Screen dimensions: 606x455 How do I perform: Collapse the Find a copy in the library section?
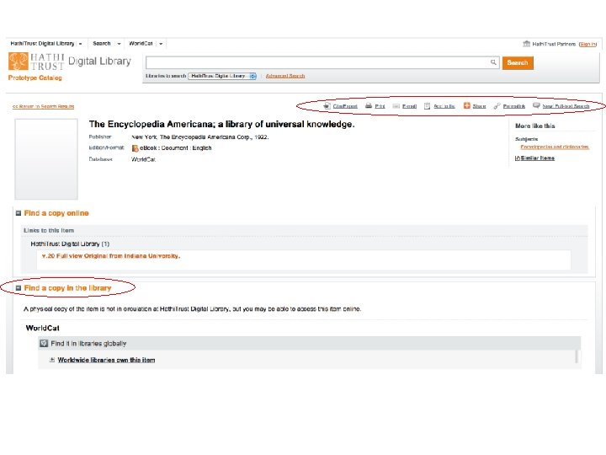19,288
